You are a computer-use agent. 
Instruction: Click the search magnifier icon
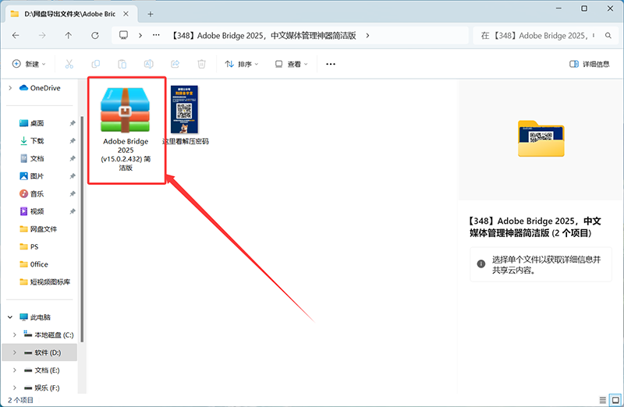click(608, 35)
